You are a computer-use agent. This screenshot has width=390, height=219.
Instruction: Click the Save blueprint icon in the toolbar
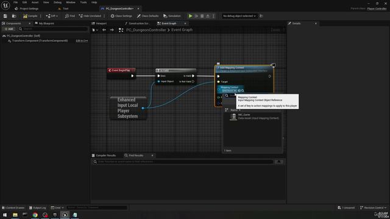tap(5, 16)
